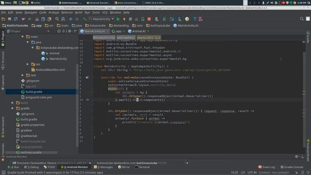Open the Event Log
Viewport: 311px width, 175px height.
coord(267,167)
